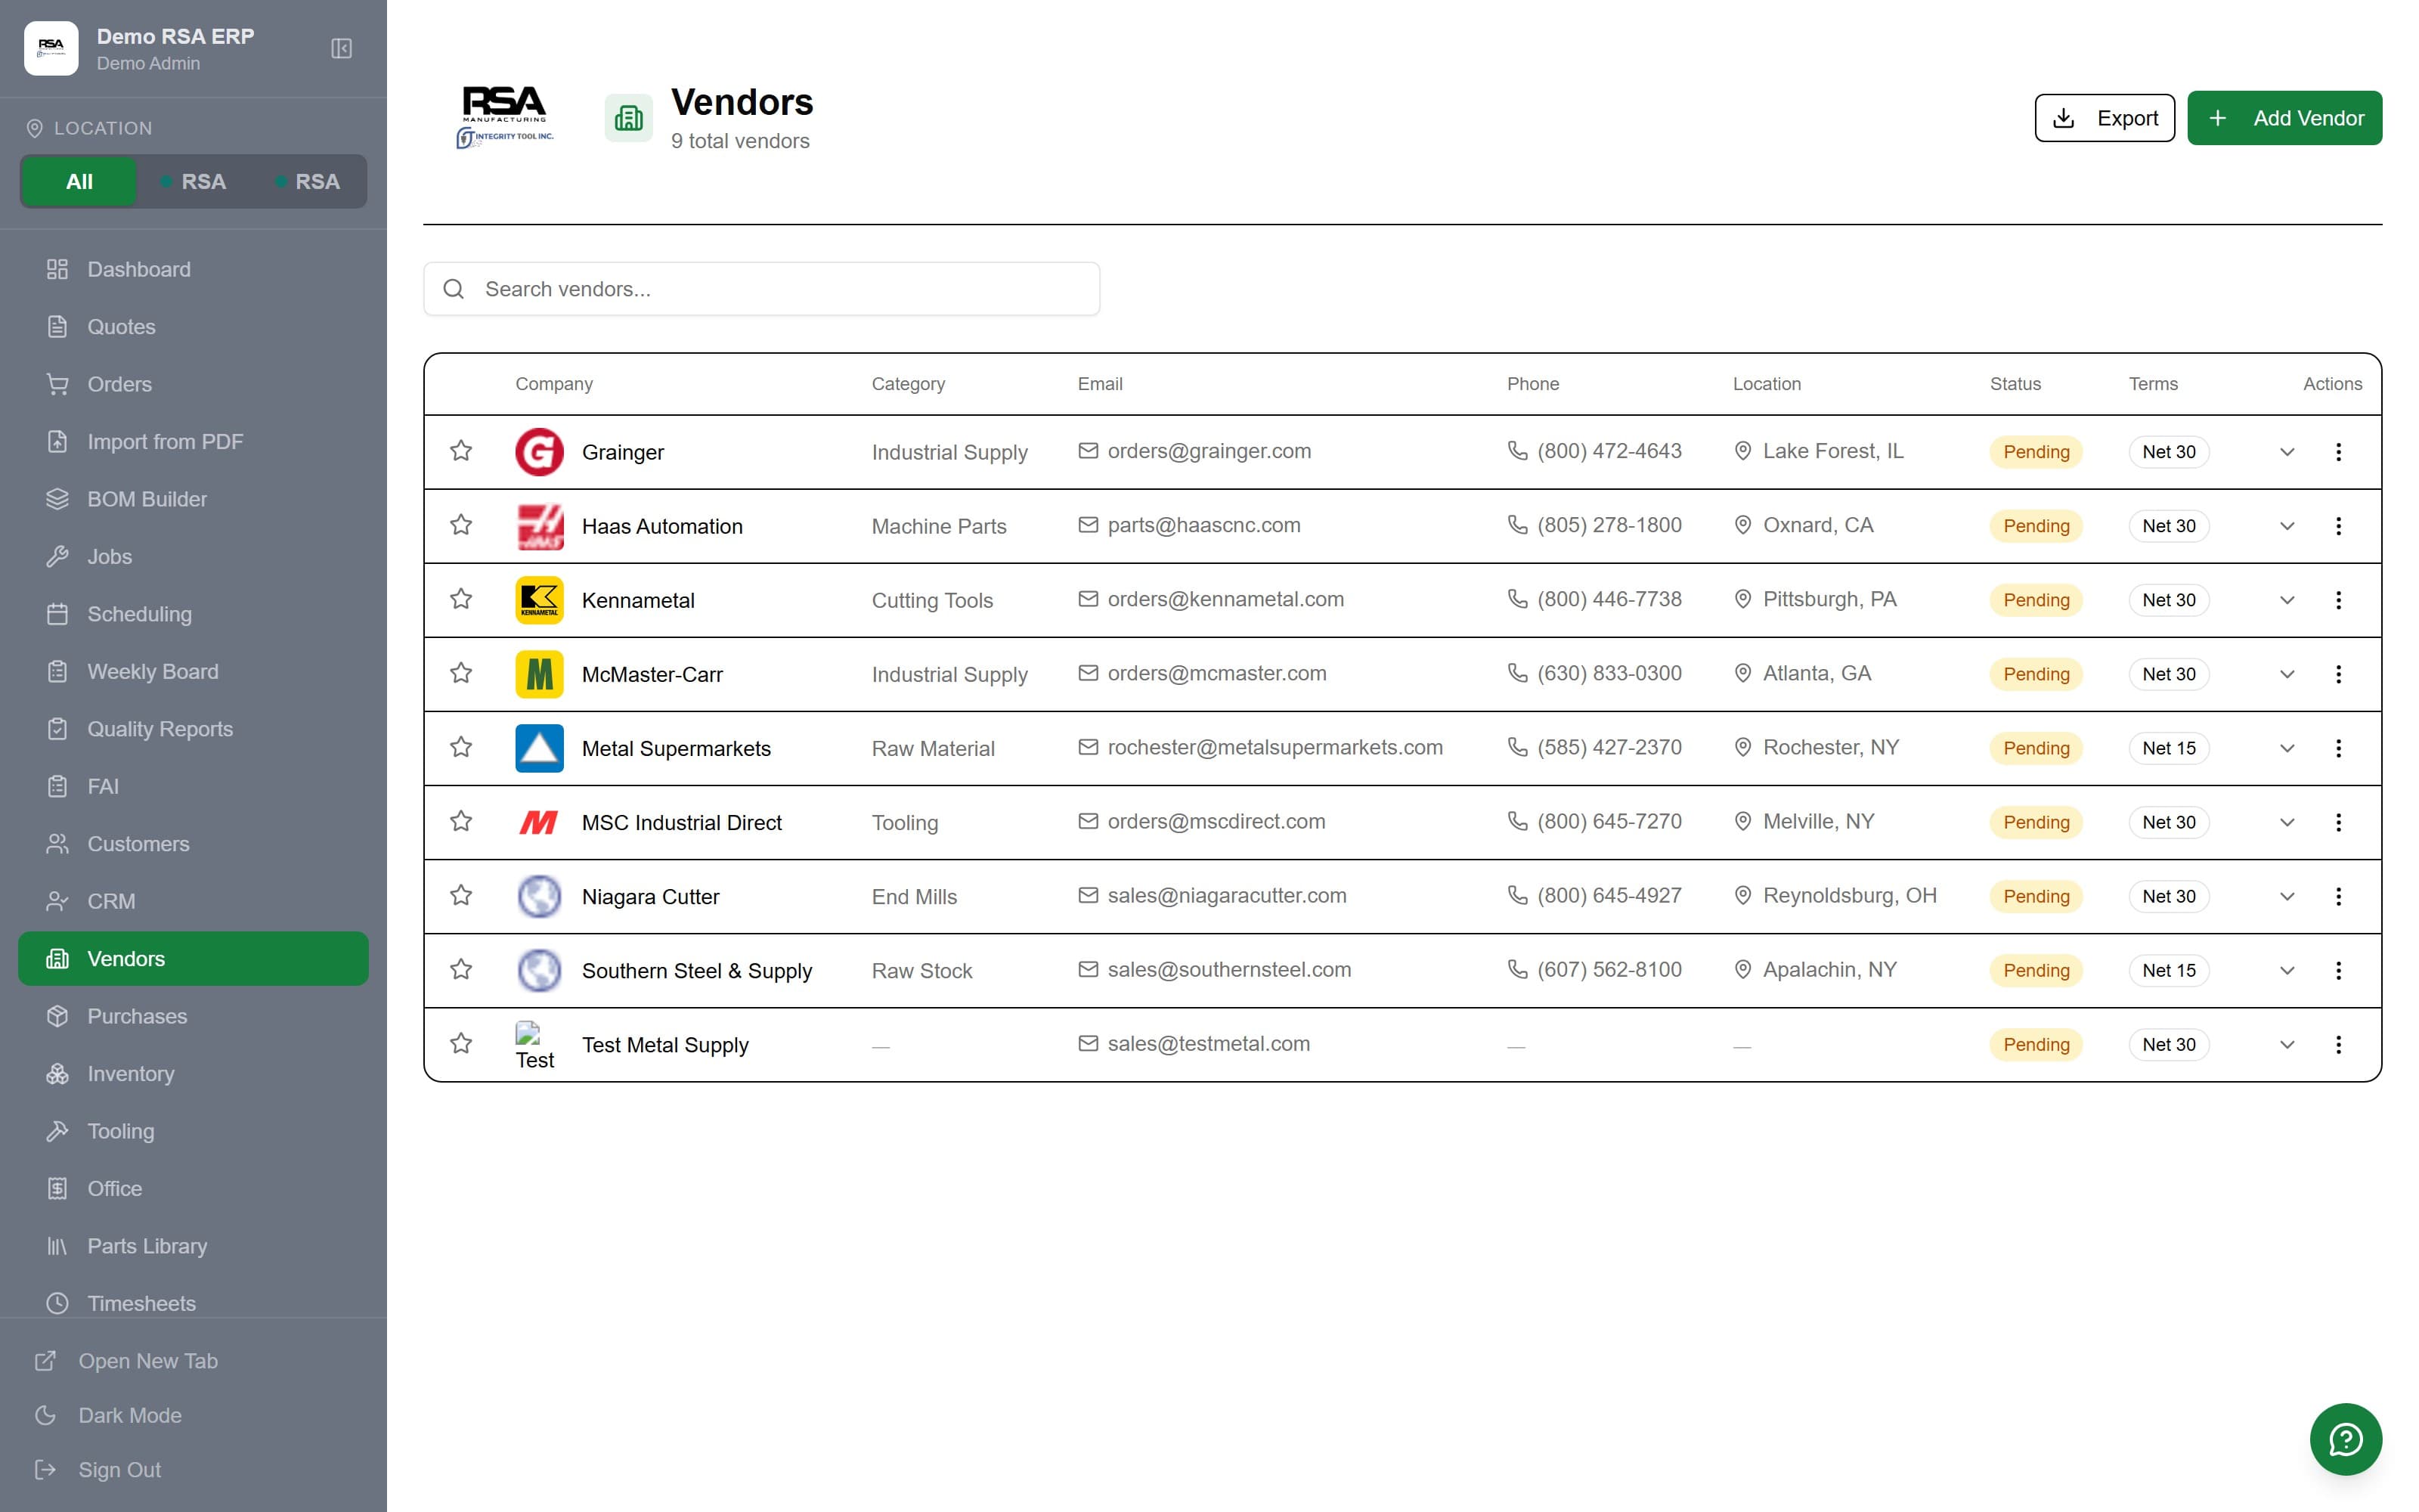Click rochester@metalsupermarkets.com email
This screenshot has height=1512, width=2419.
pyautogui.click(x=1275, y=747)
